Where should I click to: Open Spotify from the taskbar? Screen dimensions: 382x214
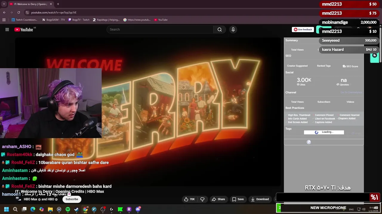tap(68, 209)
